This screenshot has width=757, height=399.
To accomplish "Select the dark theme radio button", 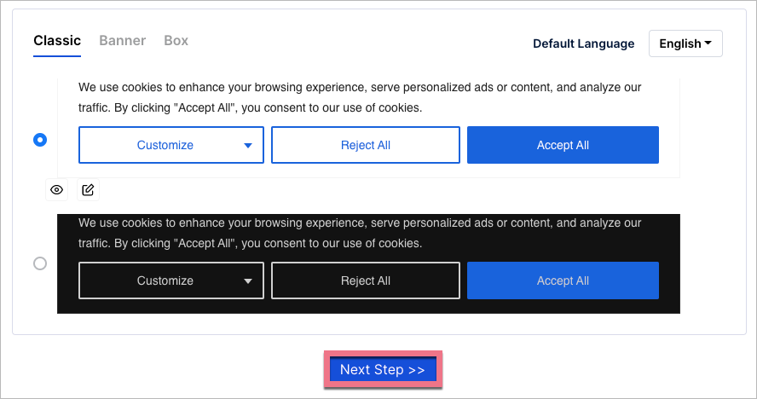I will 40,264.
